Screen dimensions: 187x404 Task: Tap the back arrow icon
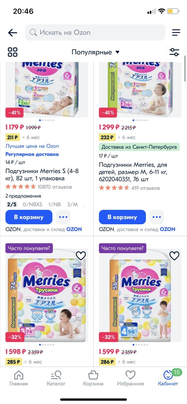pyautogui.click(x=12, y=33)
